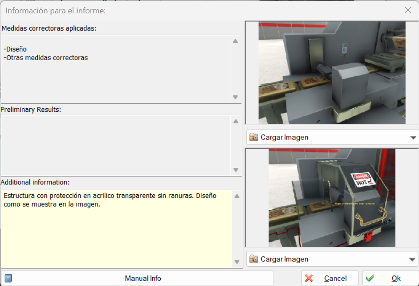Click the green checkmark Ok icon
The width and height of the screenshot is (419, 286).
click(370, 278)
